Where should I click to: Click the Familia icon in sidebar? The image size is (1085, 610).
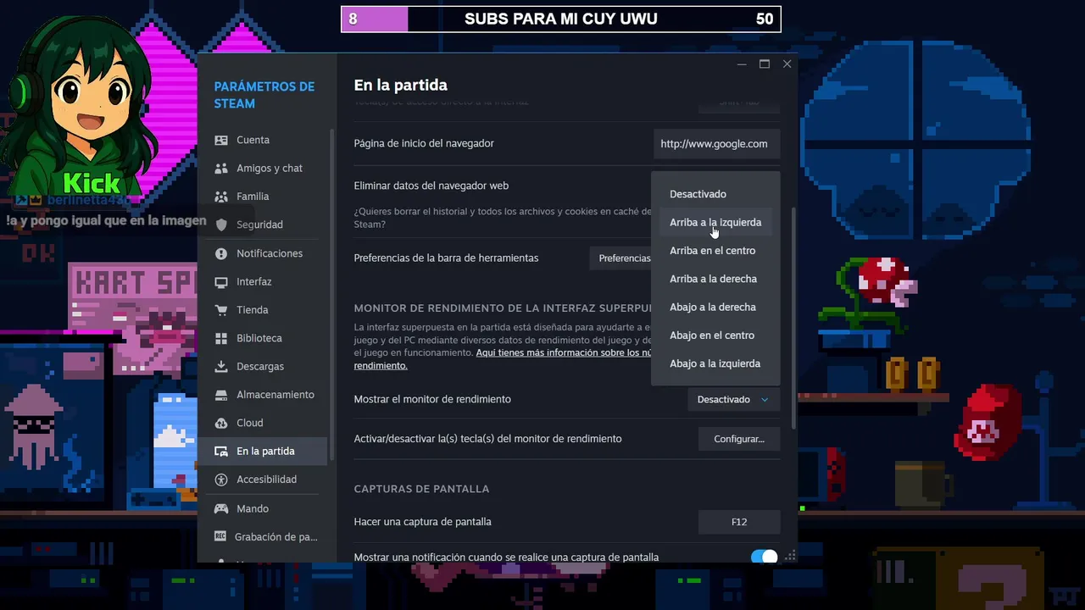[x=221, y=197]
